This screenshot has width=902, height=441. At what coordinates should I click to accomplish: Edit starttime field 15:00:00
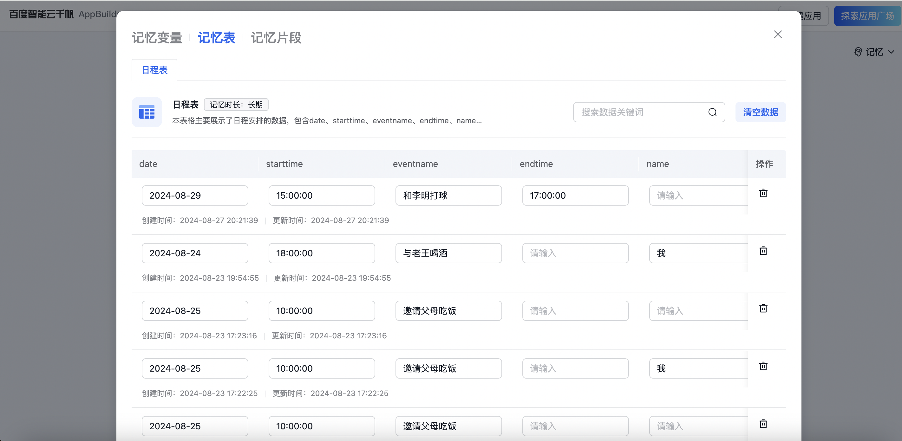click(x=322, y=195)
